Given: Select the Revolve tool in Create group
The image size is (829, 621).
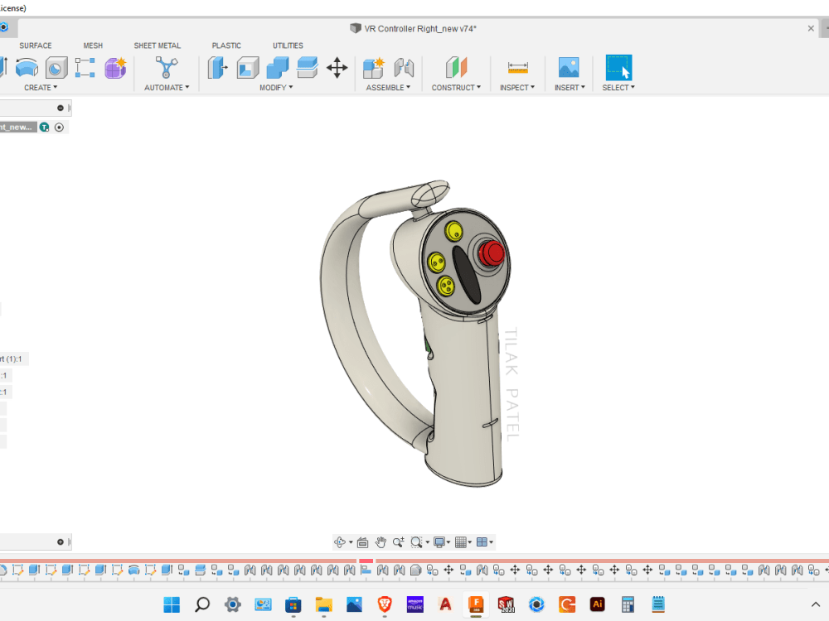Looking at the screenshot, I should (x=27, y=68).
